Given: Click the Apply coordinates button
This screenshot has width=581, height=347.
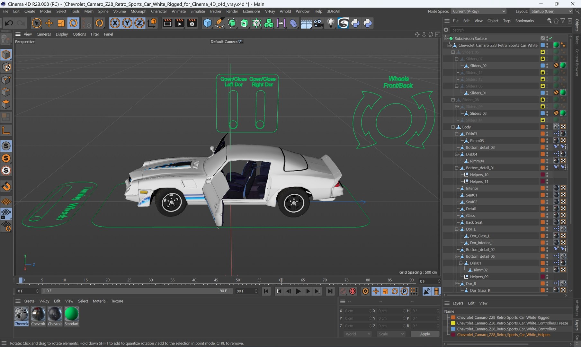Looking at the screenshot, I should [425, 334].
